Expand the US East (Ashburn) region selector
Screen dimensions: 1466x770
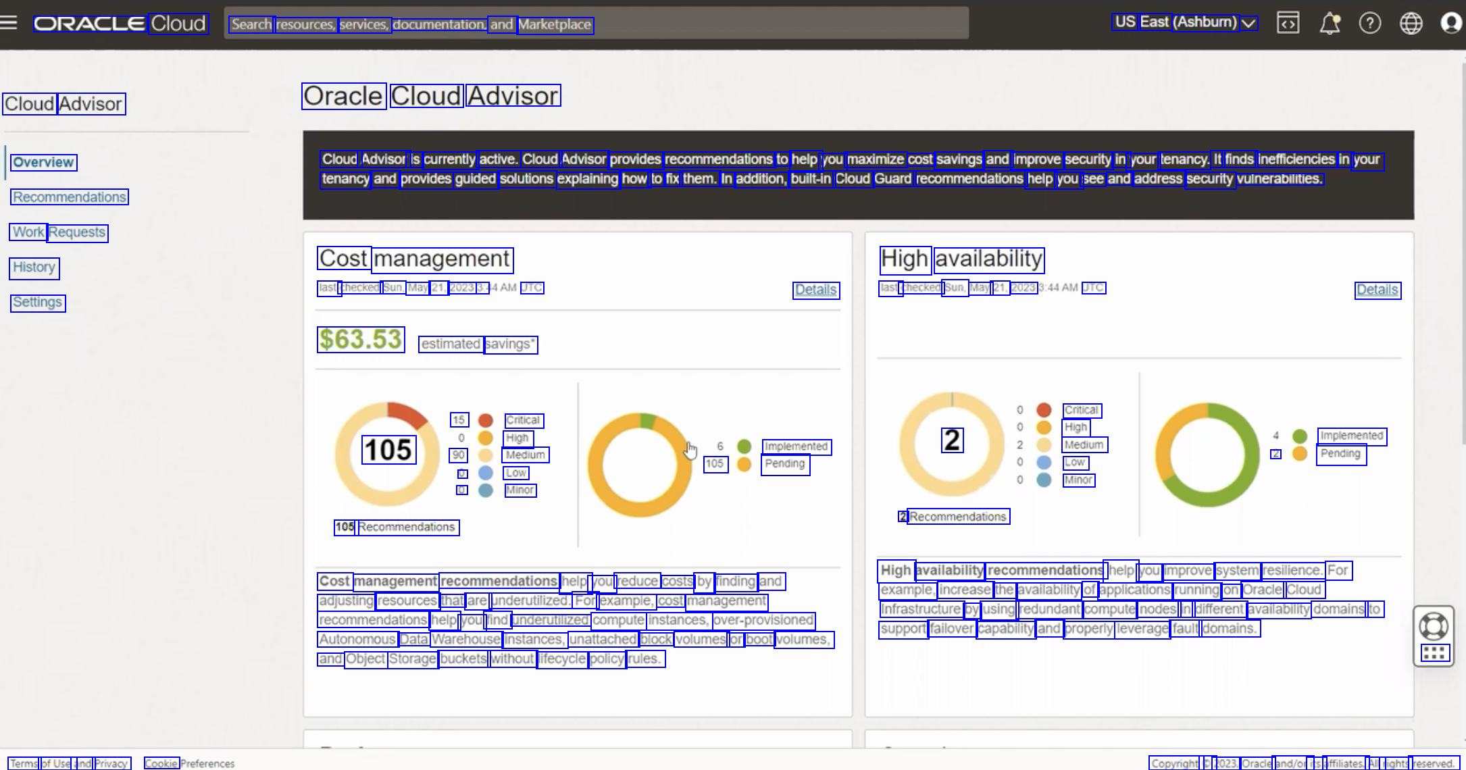click(1185, 22)
